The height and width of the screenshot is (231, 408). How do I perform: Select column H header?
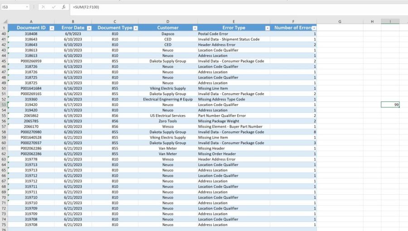(372, 22)
